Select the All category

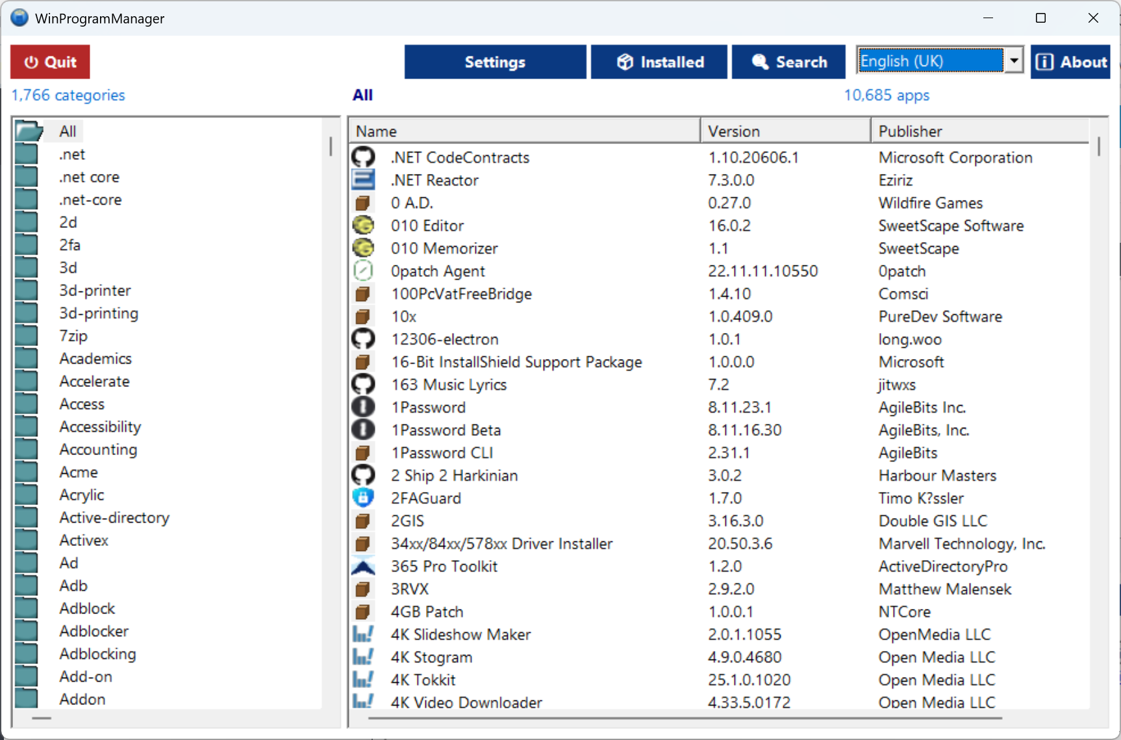(x=68, y=131)
